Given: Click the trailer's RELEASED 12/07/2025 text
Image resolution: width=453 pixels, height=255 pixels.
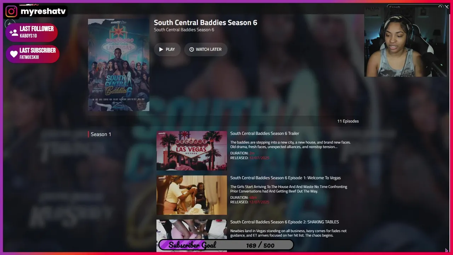Looking at the screenshot, I should tap(250, 158).
